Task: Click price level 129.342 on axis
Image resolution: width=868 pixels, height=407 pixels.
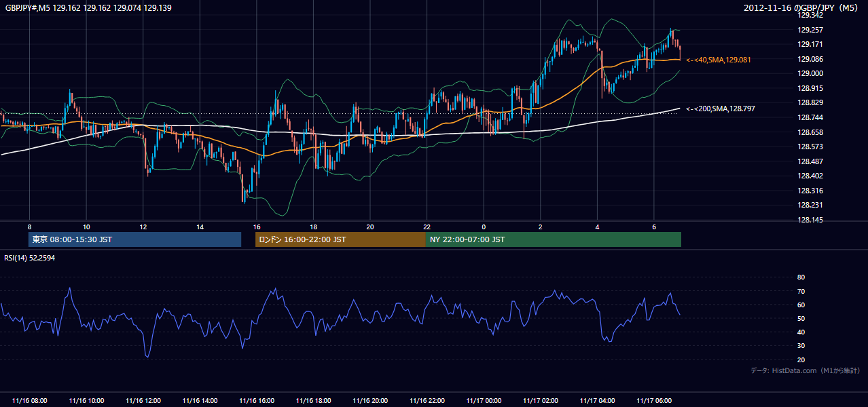Action: tap(811, 15)
